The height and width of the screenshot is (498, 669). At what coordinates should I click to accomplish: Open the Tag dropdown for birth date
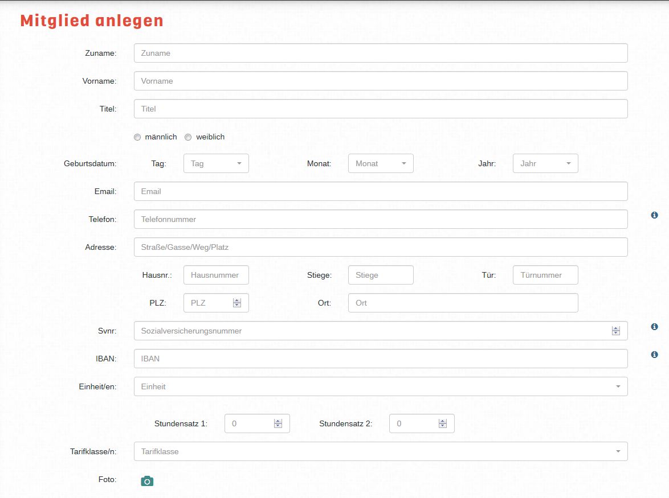coord(216,163)
